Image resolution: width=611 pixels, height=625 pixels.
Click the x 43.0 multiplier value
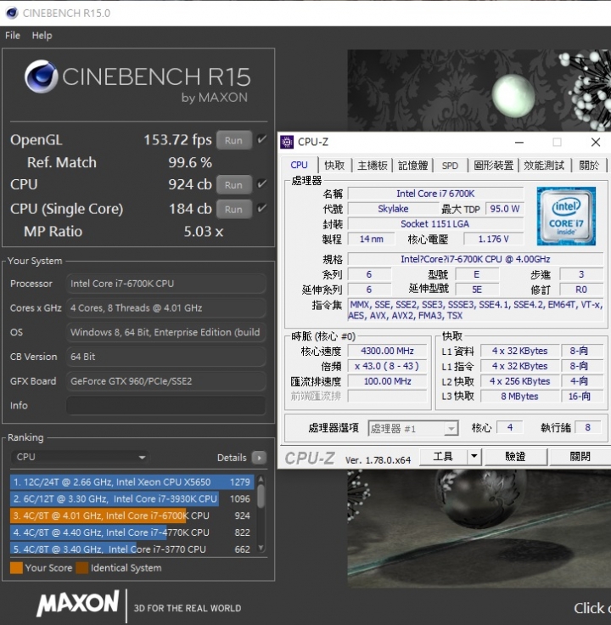click(x=387, y=366)
